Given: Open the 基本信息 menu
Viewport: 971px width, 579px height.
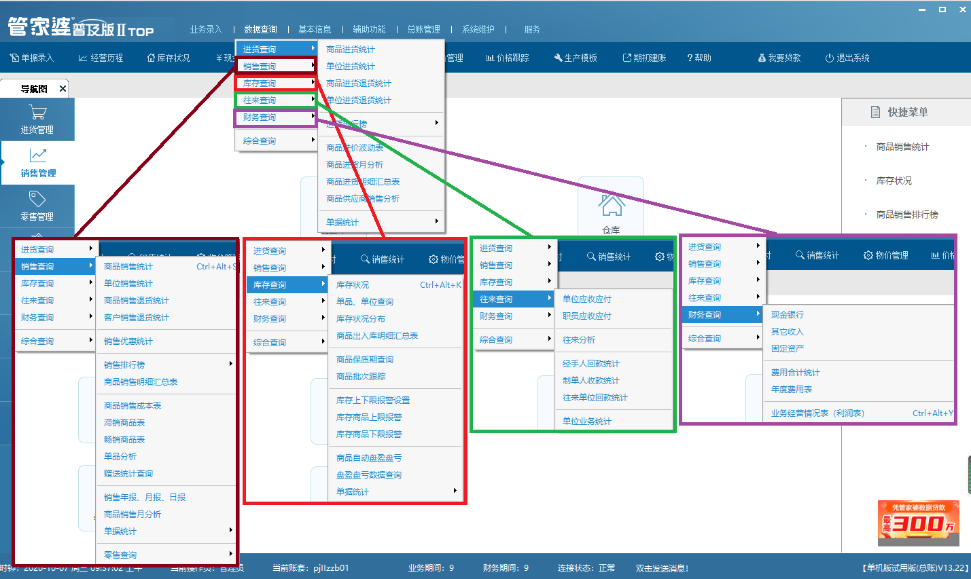Looking at the screenshot, I should point(315,29).
